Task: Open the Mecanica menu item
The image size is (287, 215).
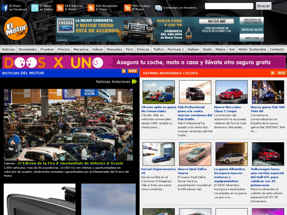Action: (x=81, y=49)
